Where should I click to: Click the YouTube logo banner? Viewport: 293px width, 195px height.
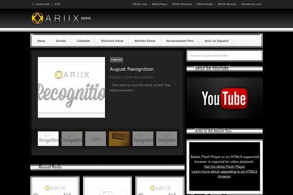point(225,98)
